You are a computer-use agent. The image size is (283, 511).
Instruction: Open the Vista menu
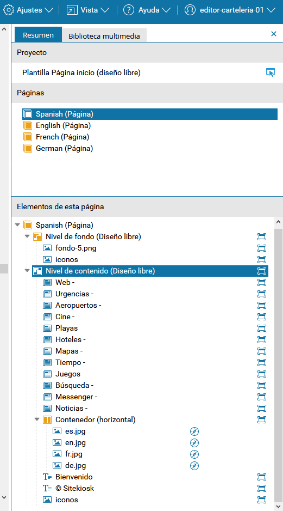point(88,10)
